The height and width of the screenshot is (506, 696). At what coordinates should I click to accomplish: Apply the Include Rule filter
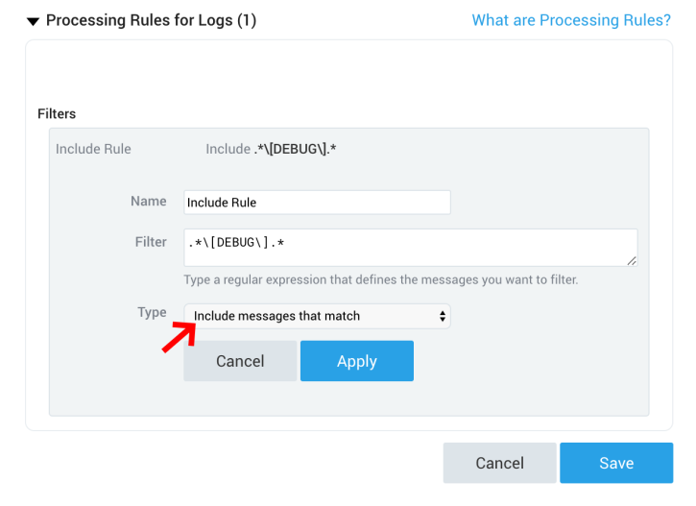click(x=356, y=361)
